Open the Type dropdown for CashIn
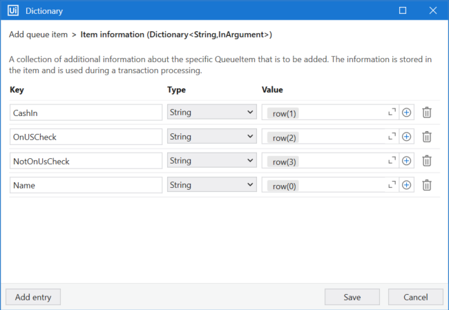 pyautogui.click(x=211, y=113)
